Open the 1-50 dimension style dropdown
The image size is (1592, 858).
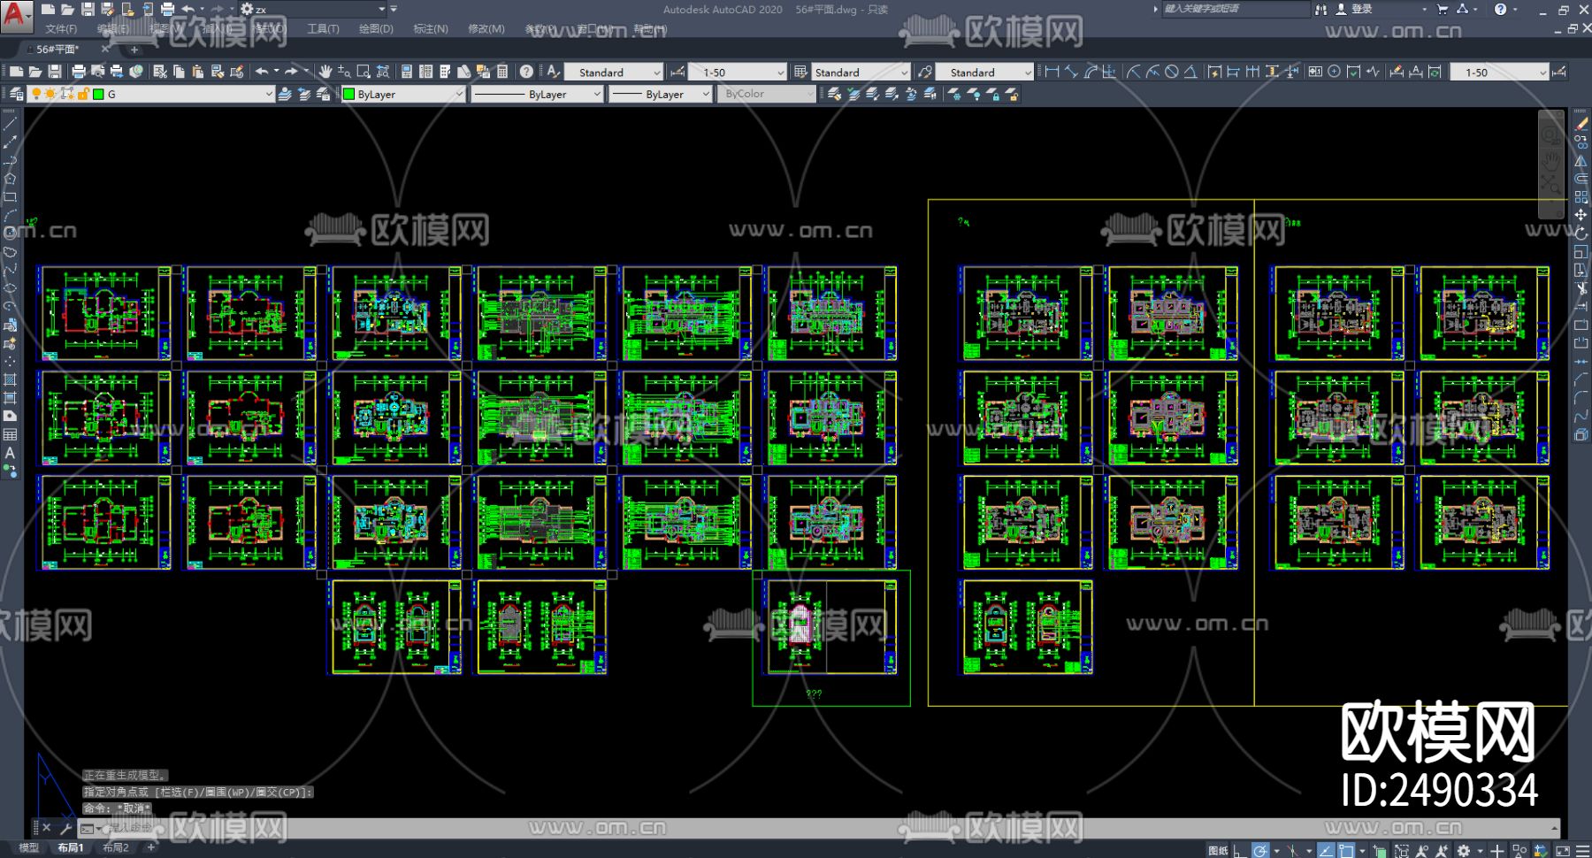(x=738, y=72)
